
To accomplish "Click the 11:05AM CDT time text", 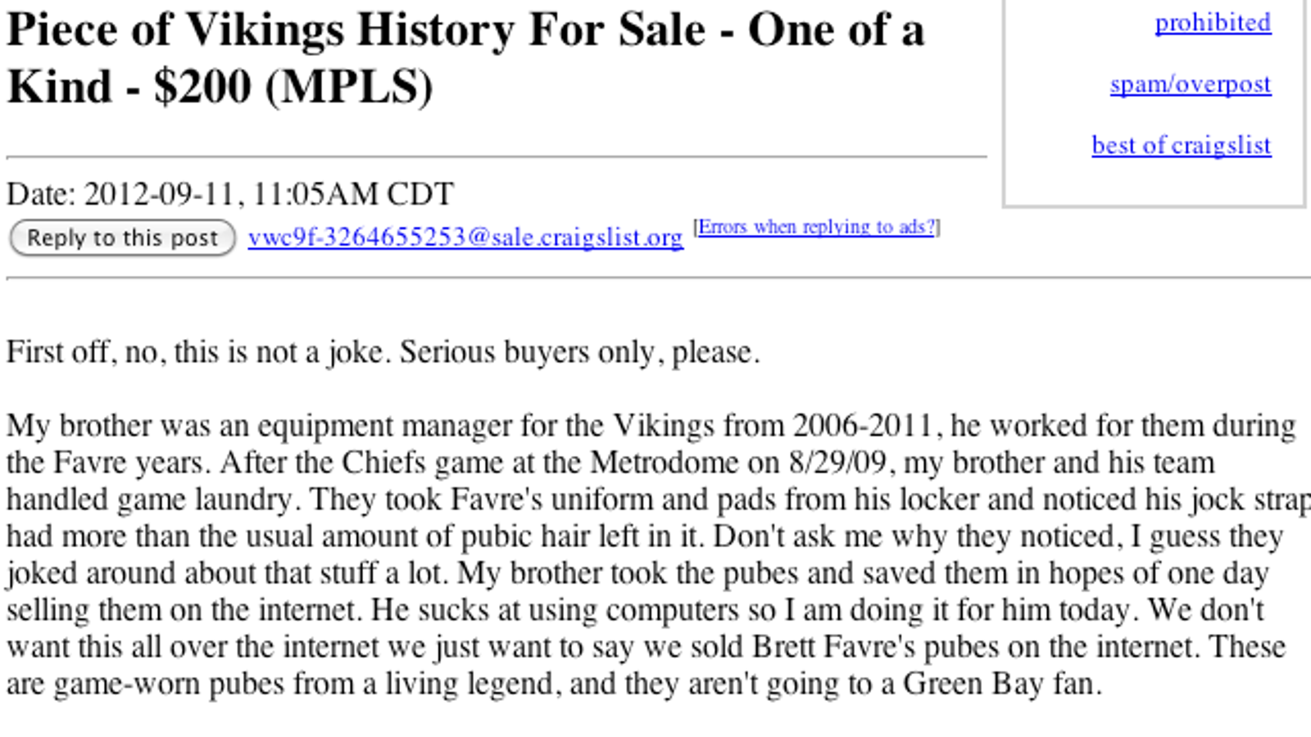I will tap(352, 194).
